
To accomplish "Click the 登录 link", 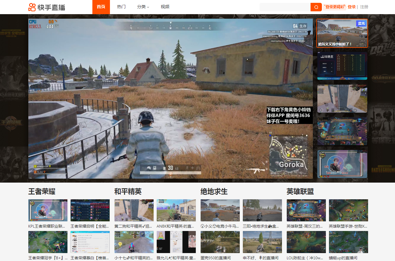I will click(x=351, y=7).
